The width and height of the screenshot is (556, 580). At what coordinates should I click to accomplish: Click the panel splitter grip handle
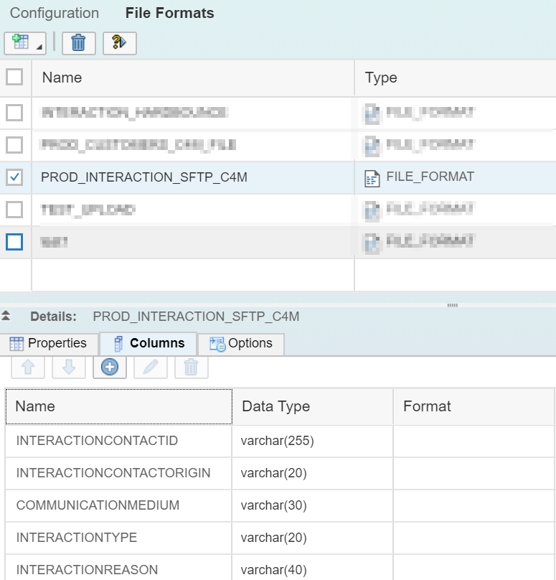click(452, 305)
